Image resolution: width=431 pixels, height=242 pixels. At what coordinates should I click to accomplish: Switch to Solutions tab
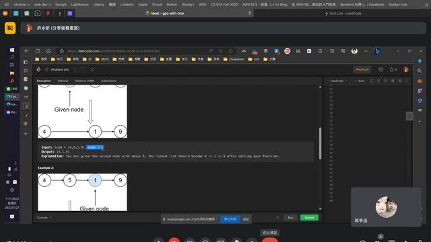coord(84,81)
